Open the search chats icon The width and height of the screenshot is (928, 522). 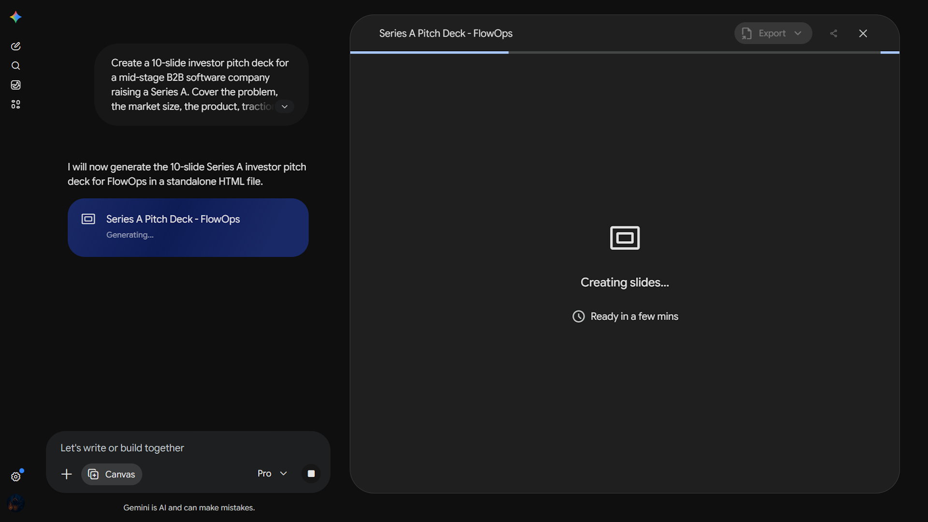coord(15,66)
